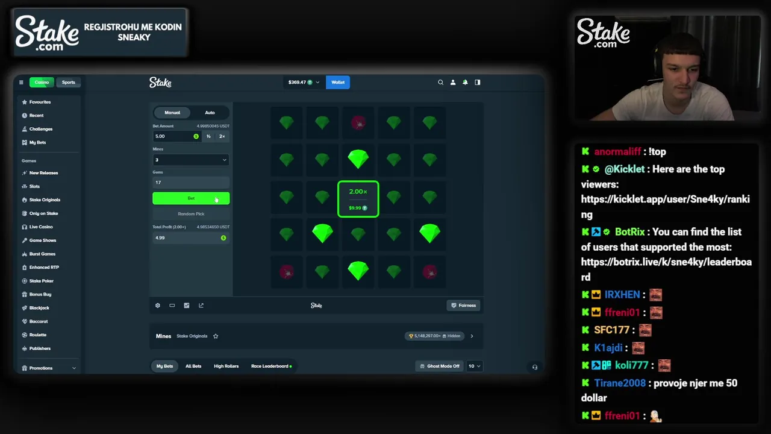Click the green Bet button
This screenshot has height=434, width=771.
[x=191, y=198]
